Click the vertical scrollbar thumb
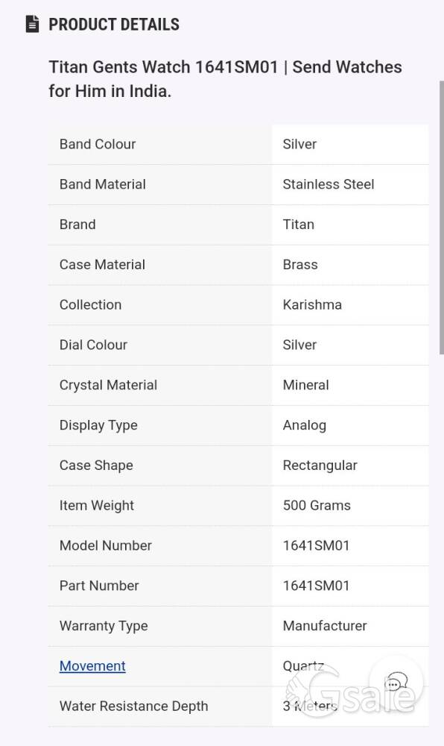Screen dimensions: 444x746 pos(442,217)
